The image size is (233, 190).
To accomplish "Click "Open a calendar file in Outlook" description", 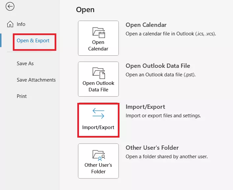I will 171,34.
